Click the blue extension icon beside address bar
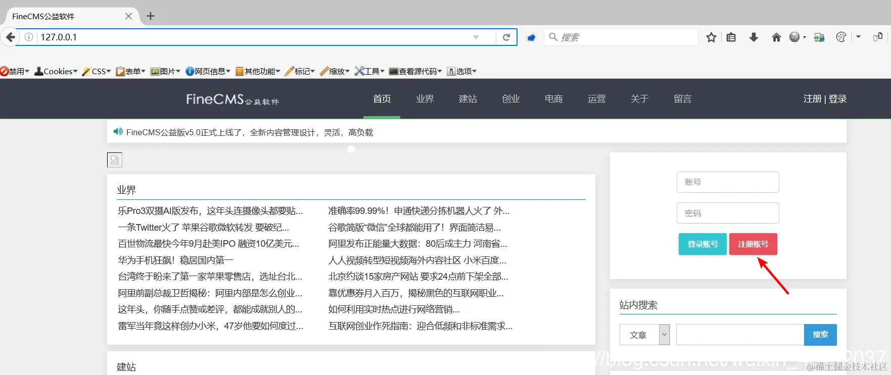Image resolution: width=891 pixels, height=375 pixels. tap(531, 37)
